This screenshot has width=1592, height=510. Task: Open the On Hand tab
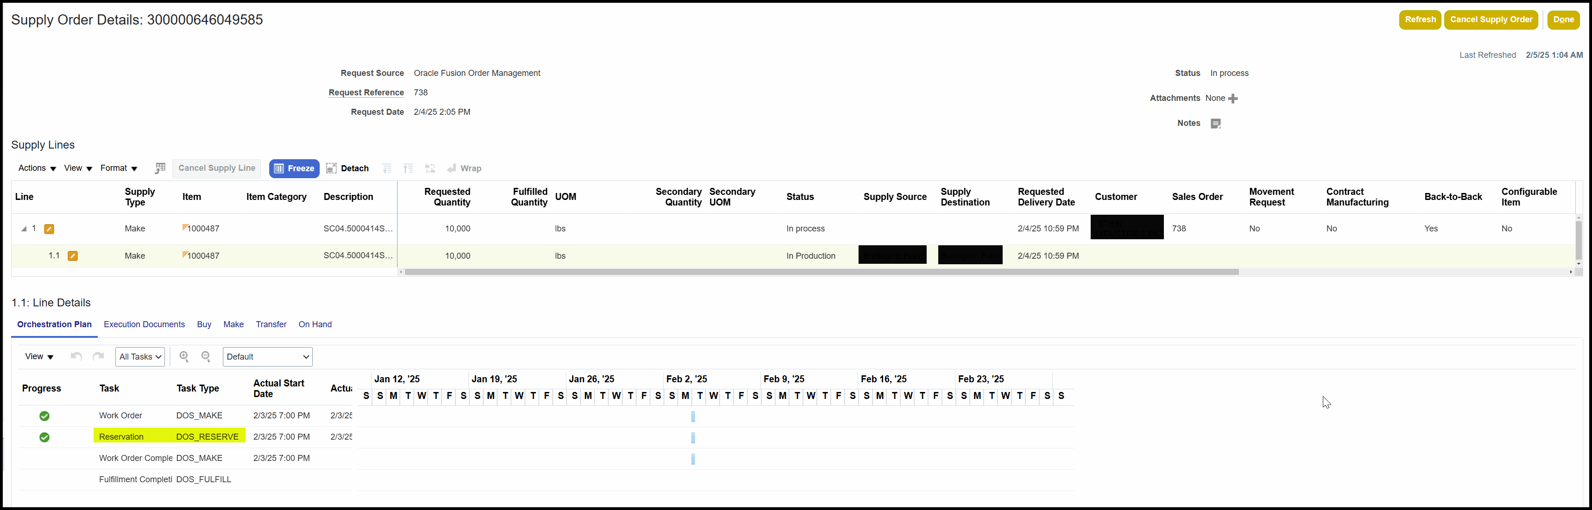click(315, 324)
